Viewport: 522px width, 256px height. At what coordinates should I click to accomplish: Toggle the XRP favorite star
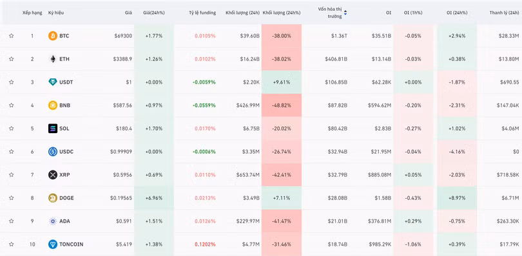pos(12,175)
